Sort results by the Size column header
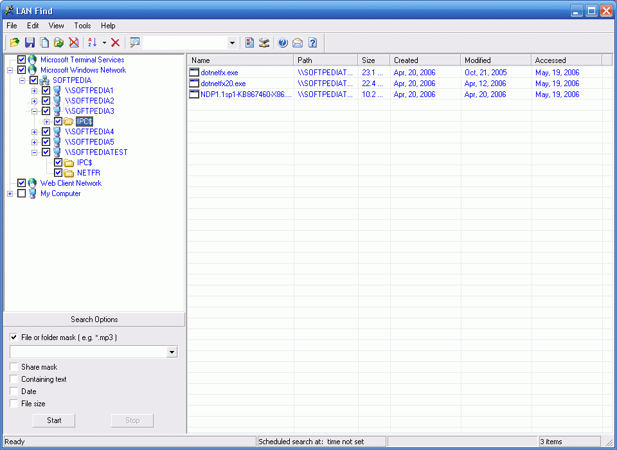 click(374, 60)
